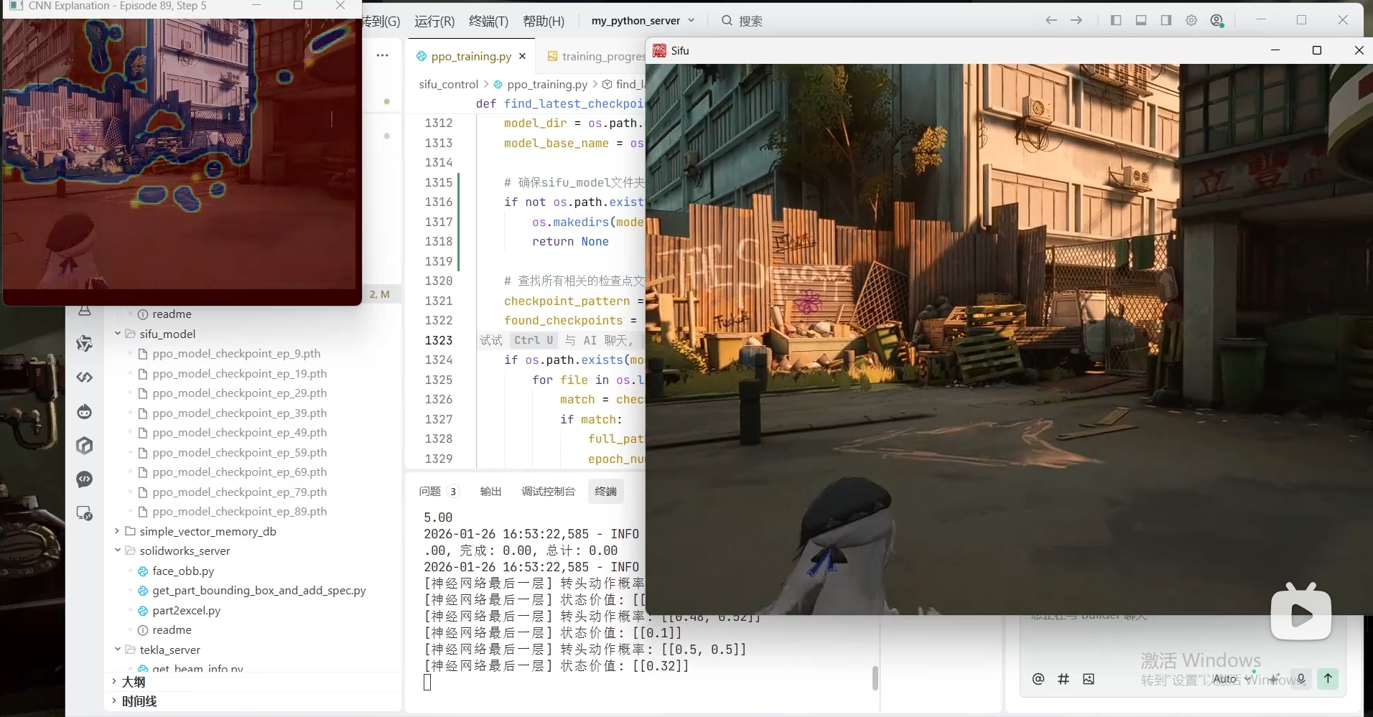
Task: Open readme under solidworks_server
Action: [172, 630]
